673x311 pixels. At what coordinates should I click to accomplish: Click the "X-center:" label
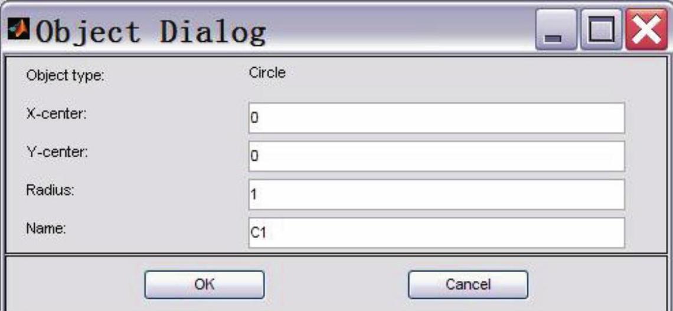pos(56,114)
